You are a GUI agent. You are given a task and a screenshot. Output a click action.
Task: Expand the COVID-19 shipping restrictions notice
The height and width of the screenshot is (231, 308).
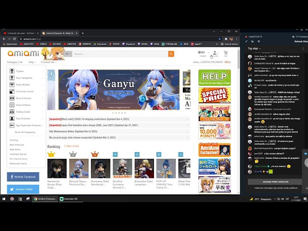pos(119,119)
